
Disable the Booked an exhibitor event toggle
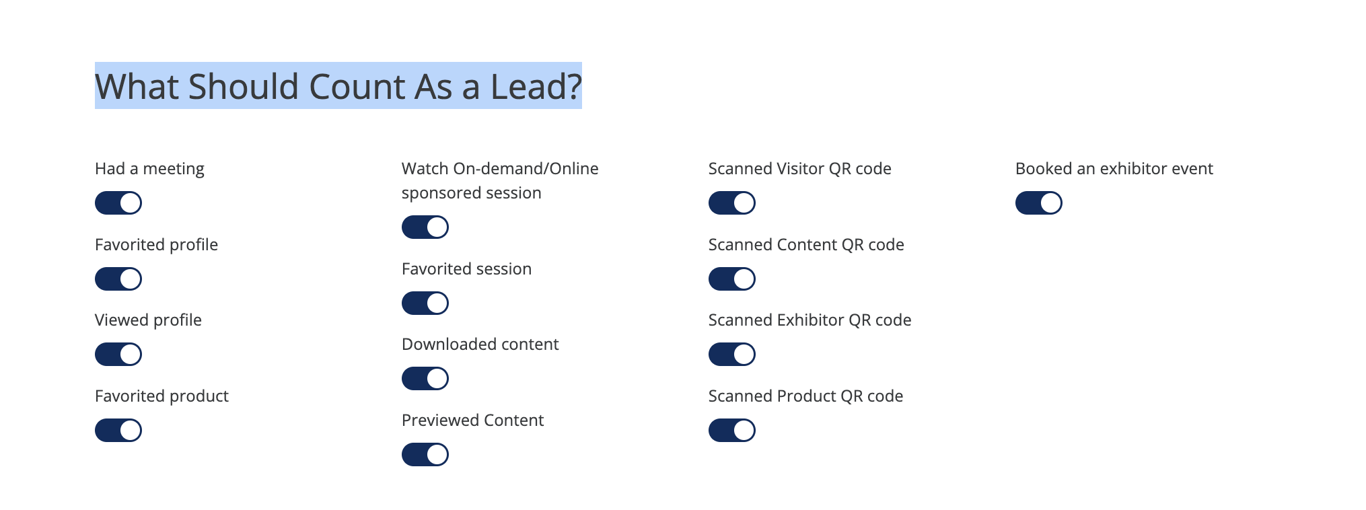point(1039,203)
